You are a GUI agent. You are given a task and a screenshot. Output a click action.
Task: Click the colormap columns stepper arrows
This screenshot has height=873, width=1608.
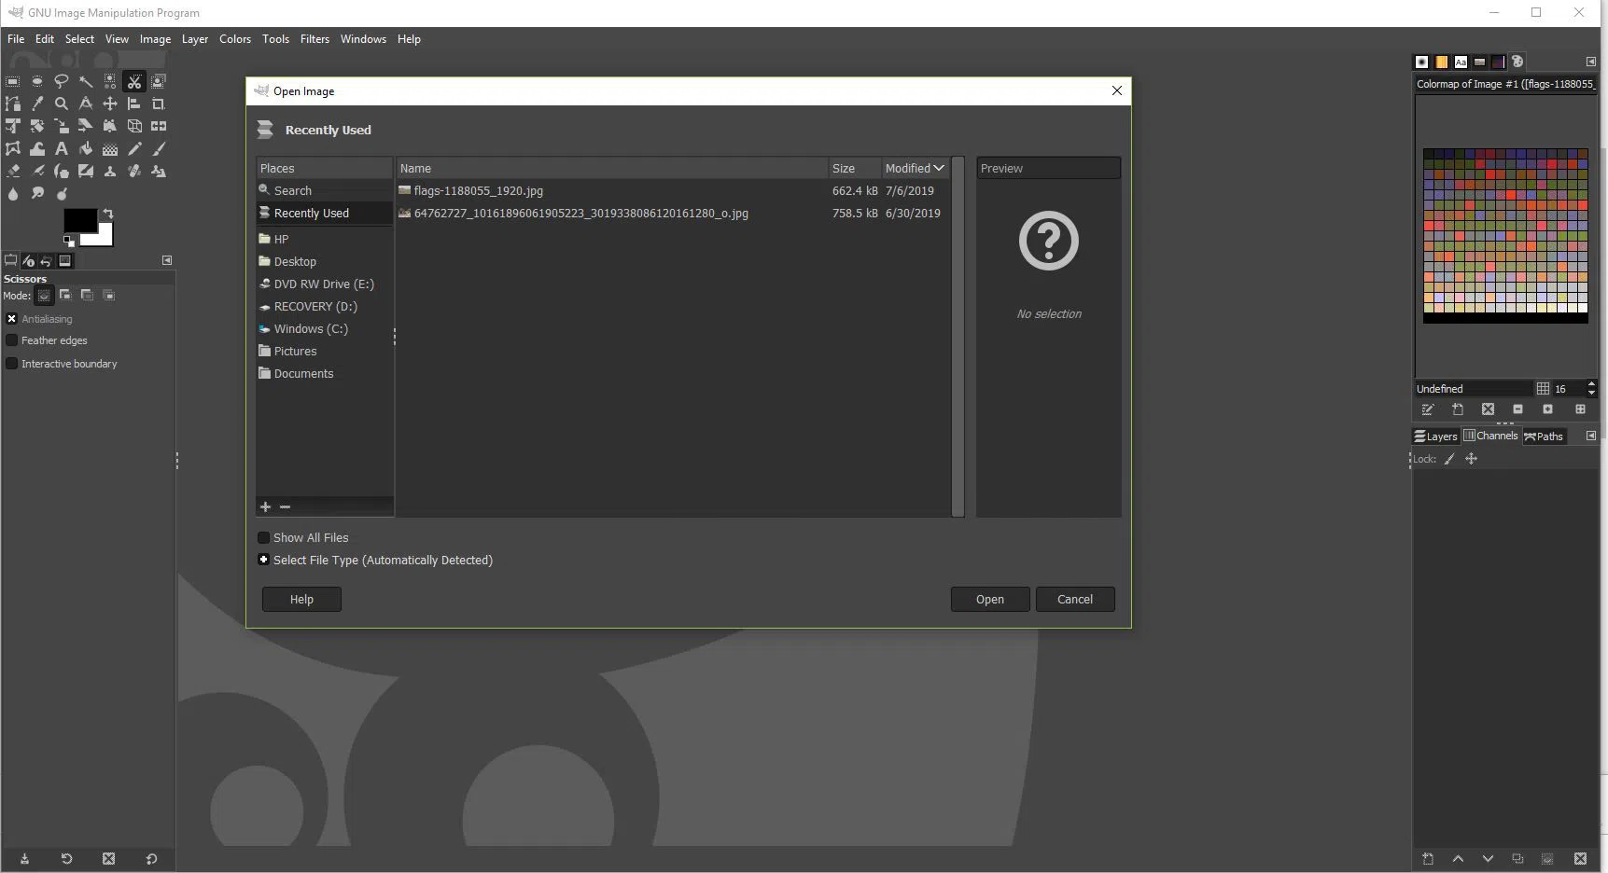(x=1591, y=389)
